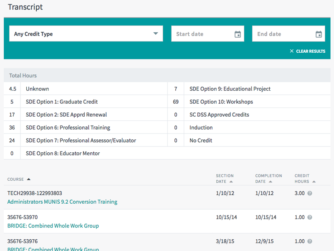Click the SDE Option 10: Workshops hours cell
Screen dimensions: 334x251
176,101
